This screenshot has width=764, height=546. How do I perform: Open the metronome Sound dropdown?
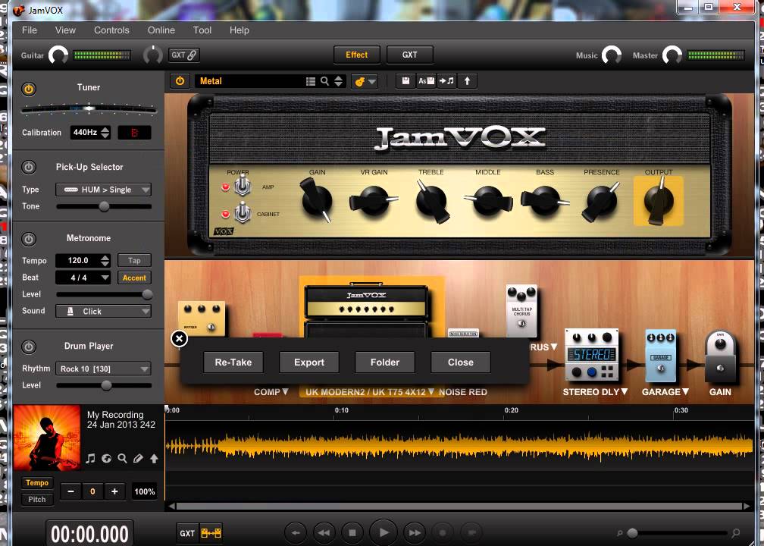pos(103,311)
